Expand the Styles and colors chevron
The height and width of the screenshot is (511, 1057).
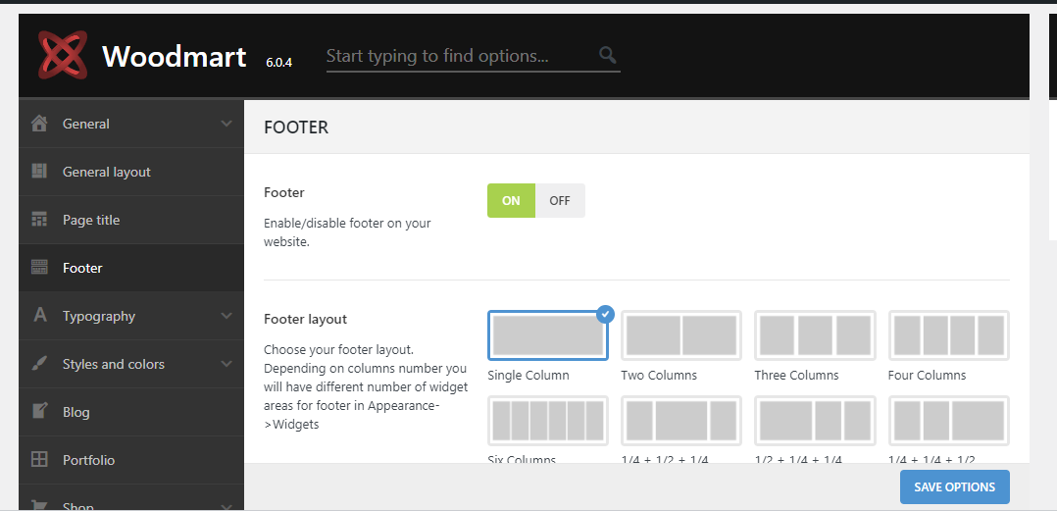(226, 364)
